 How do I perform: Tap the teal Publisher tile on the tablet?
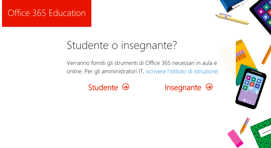pyautogui.click(x=266, y=7)
